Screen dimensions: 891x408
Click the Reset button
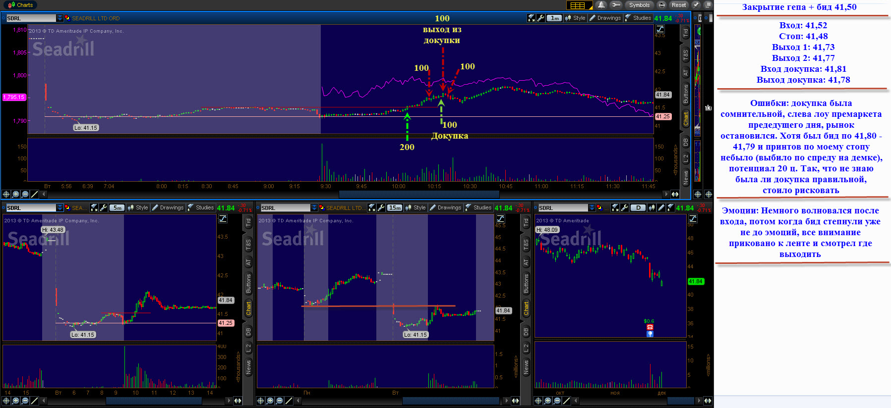tap(678, 5)
